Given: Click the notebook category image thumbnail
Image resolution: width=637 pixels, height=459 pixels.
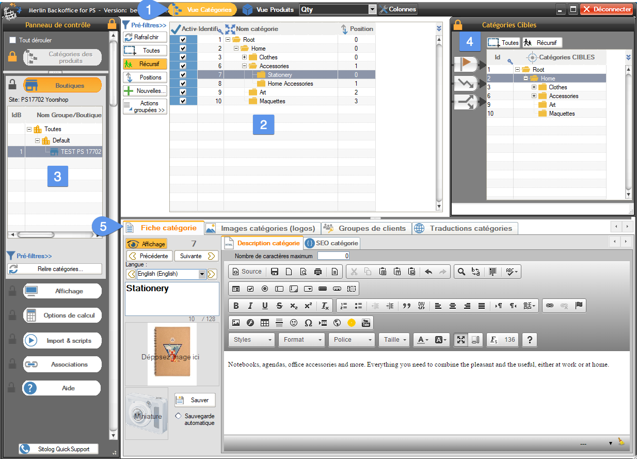Looking at the screenshot, I should 172,354.
